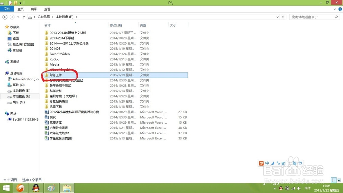Click 这台电脑 in the address breadcrumb
This screenshot has height=193, width=343.
pyautogui.click(x=44, y=16)
